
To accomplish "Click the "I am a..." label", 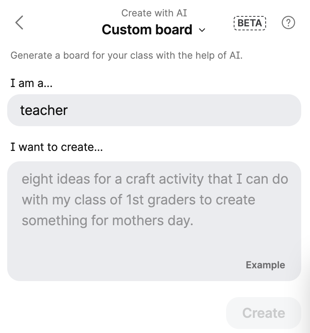I will coord(32,84).
